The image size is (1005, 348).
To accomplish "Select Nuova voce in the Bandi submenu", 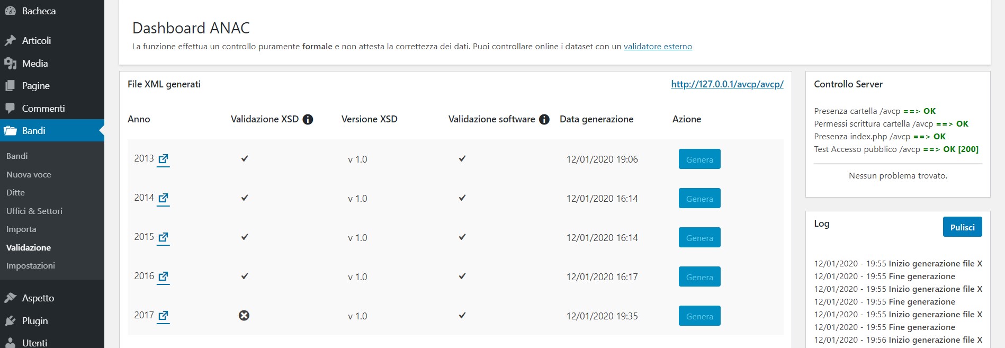I will coord(29,174).
